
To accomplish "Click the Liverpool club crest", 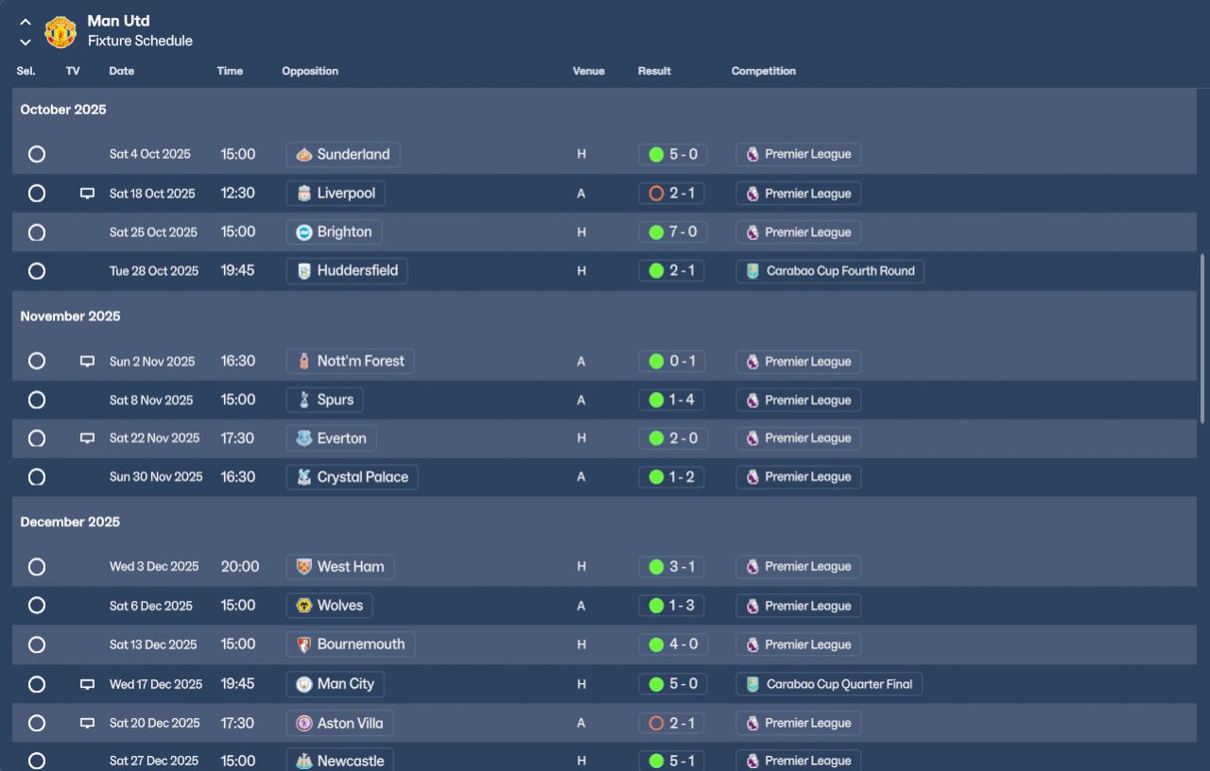I will coord(303,194).
